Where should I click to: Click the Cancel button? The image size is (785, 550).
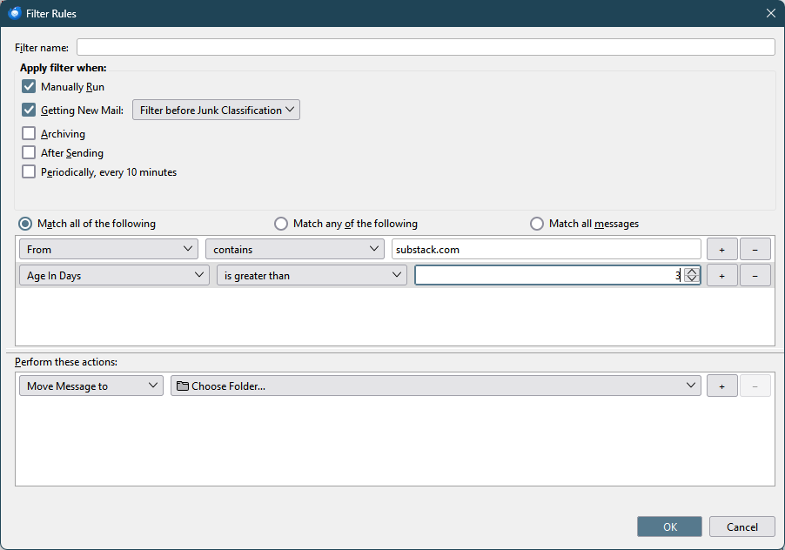(x=741, y=527)
